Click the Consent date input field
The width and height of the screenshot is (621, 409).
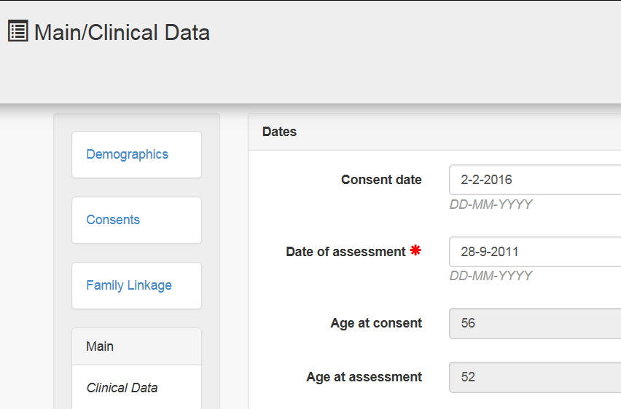click(535, 180)
